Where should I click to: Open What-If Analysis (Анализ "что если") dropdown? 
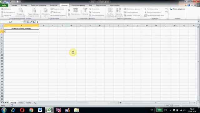pyautogui.click(x=141, y=15)
